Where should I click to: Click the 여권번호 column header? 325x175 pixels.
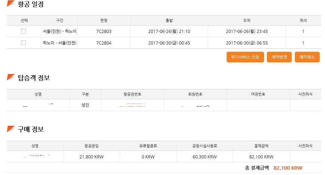pyautogui.click(x=258, y=94)
